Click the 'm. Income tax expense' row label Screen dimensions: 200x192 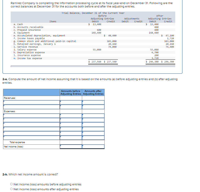point(28,58)
